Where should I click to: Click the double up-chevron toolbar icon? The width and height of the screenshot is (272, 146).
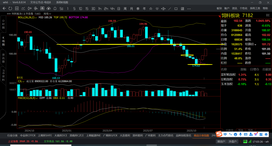coord(151,8)
